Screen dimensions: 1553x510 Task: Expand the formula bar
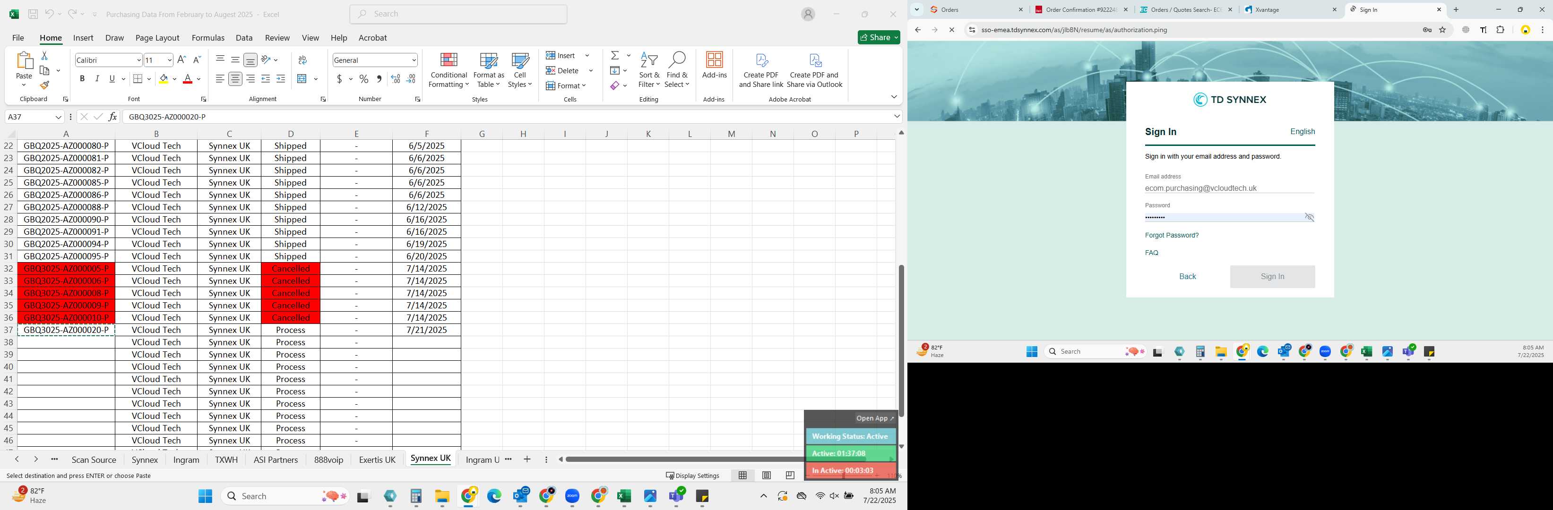click(897, 116)
